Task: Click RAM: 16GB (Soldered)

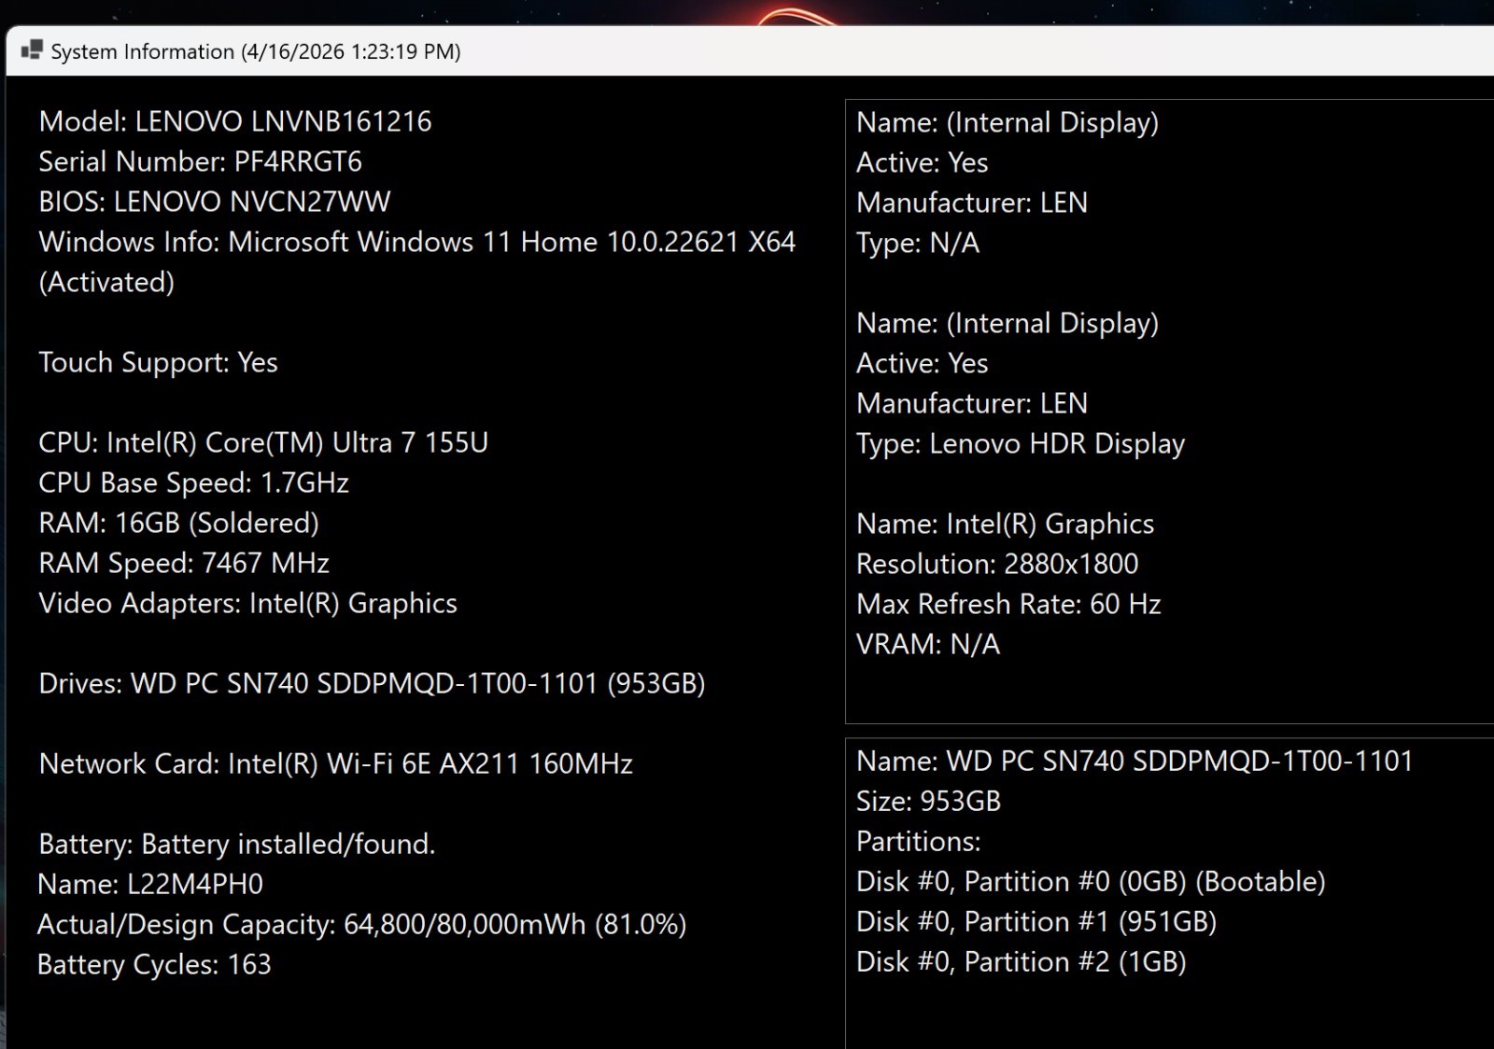Action: [x=178, y=523]
